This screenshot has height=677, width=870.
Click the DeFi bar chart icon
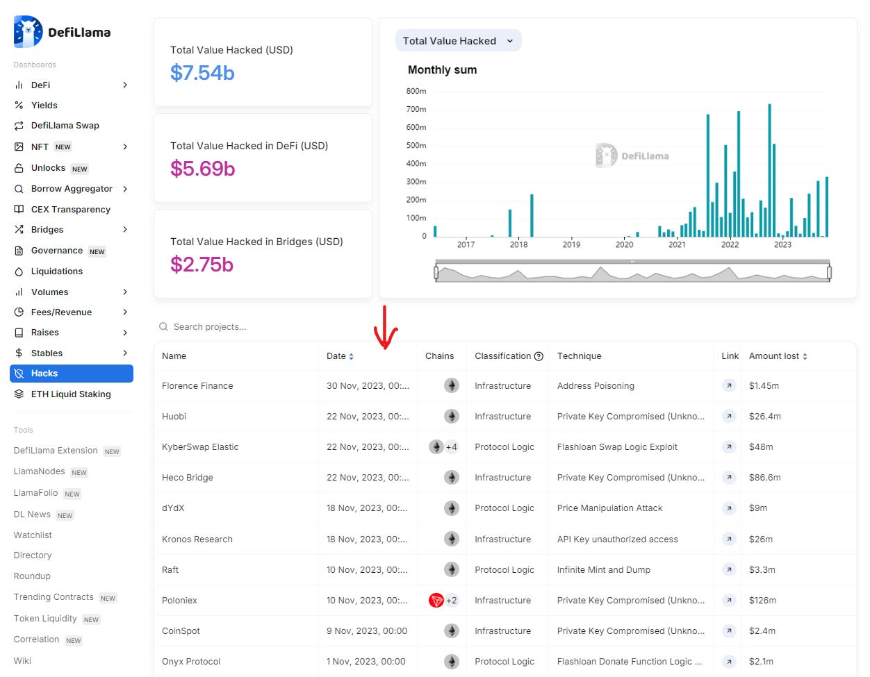click(x=19, y=85)
